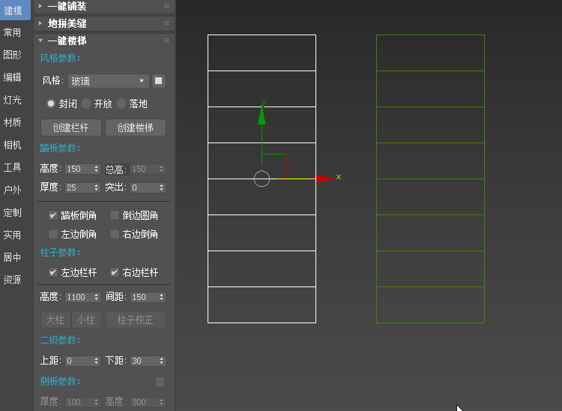Click the 大柱 button
The height and width of the screenshot is (411, 562).
click(55, 319)
